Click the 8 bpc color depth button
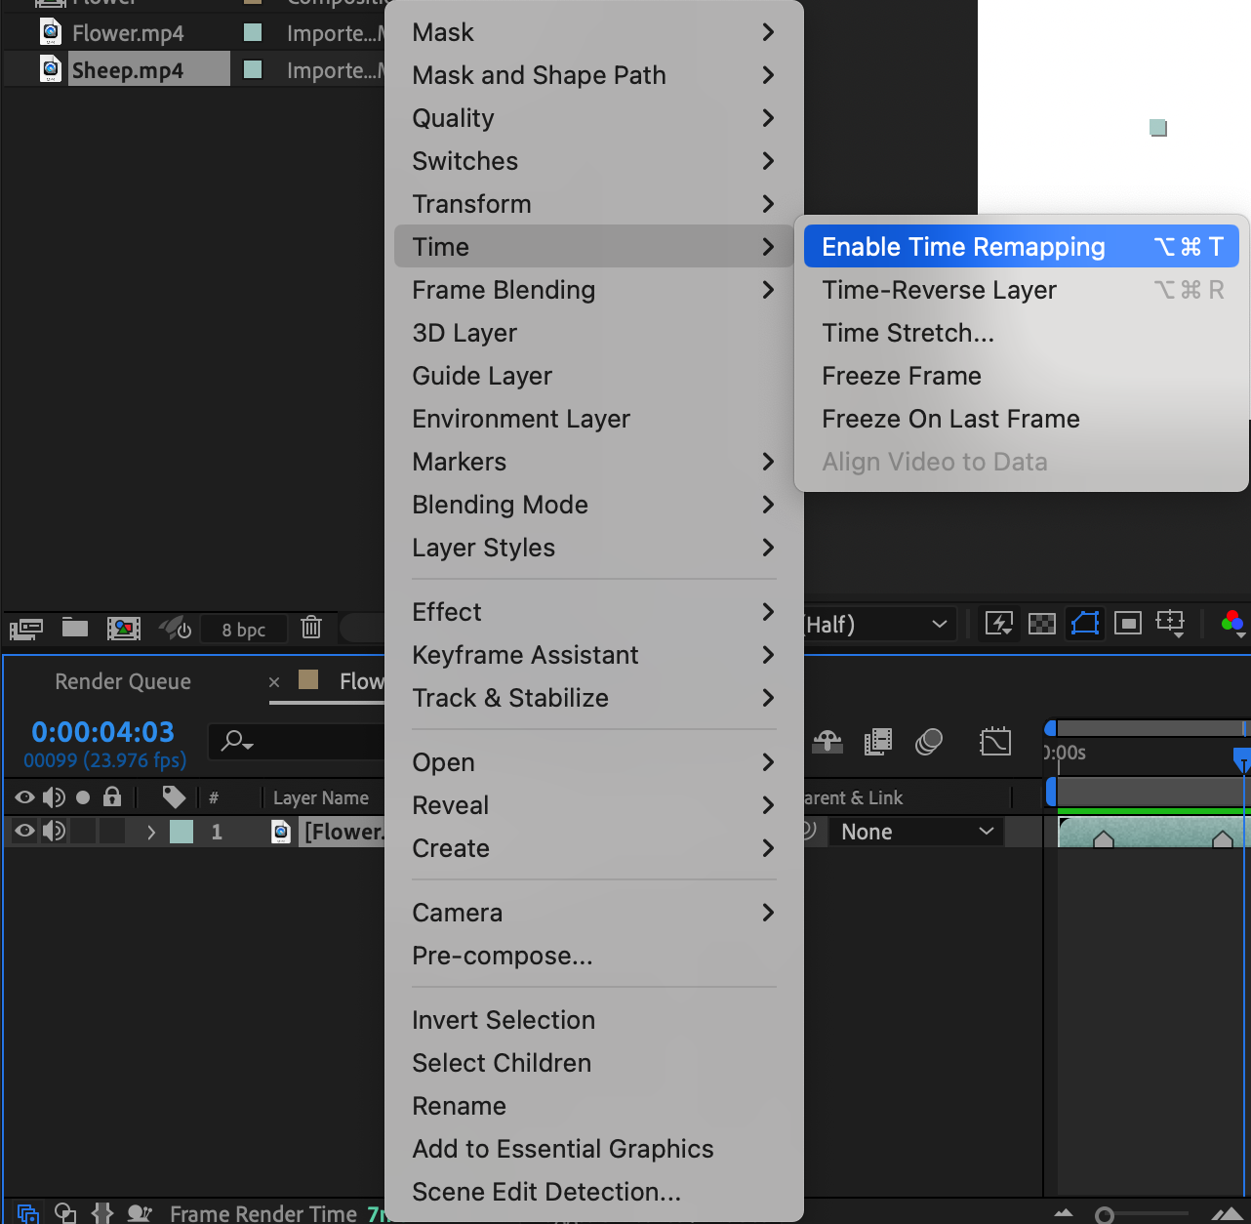This screenshot has height=1224, width=1251. coord(244,630)
